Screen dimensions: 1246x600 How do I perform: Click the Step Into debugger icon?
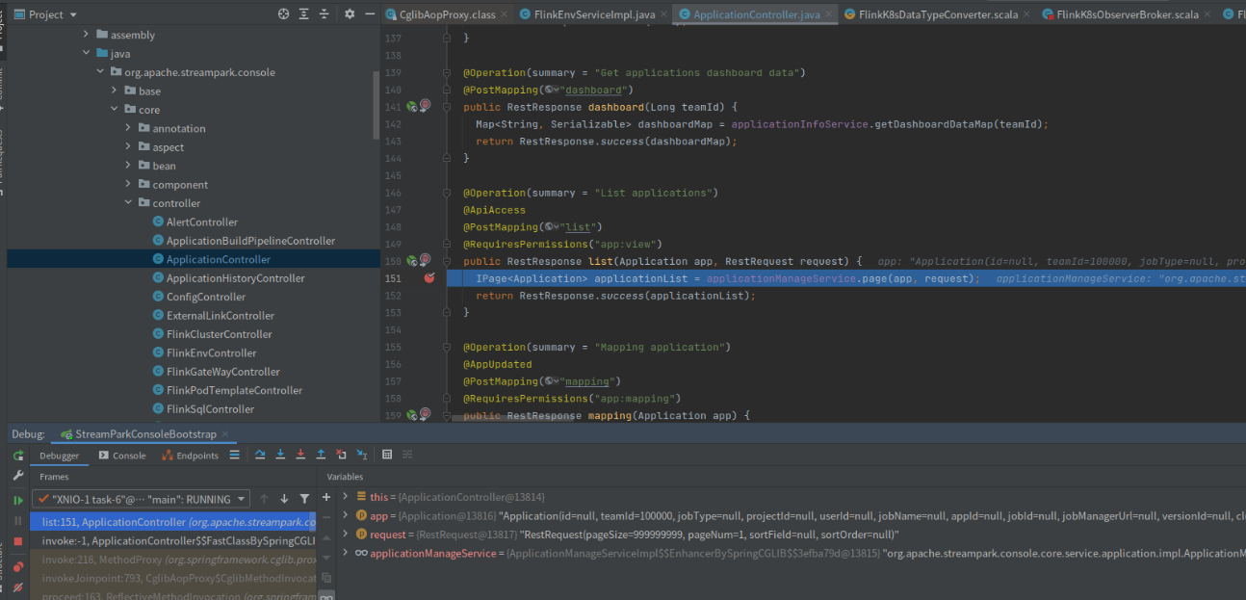click(280, 455)
